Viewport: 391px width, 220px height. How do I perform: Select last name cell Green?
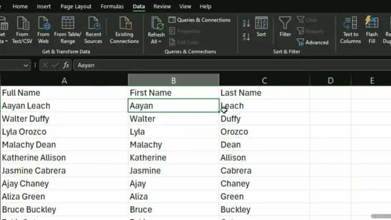[x=264, y=197]
